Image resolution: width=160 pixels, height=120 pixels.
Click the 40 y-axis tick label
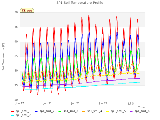click(16, 41)
